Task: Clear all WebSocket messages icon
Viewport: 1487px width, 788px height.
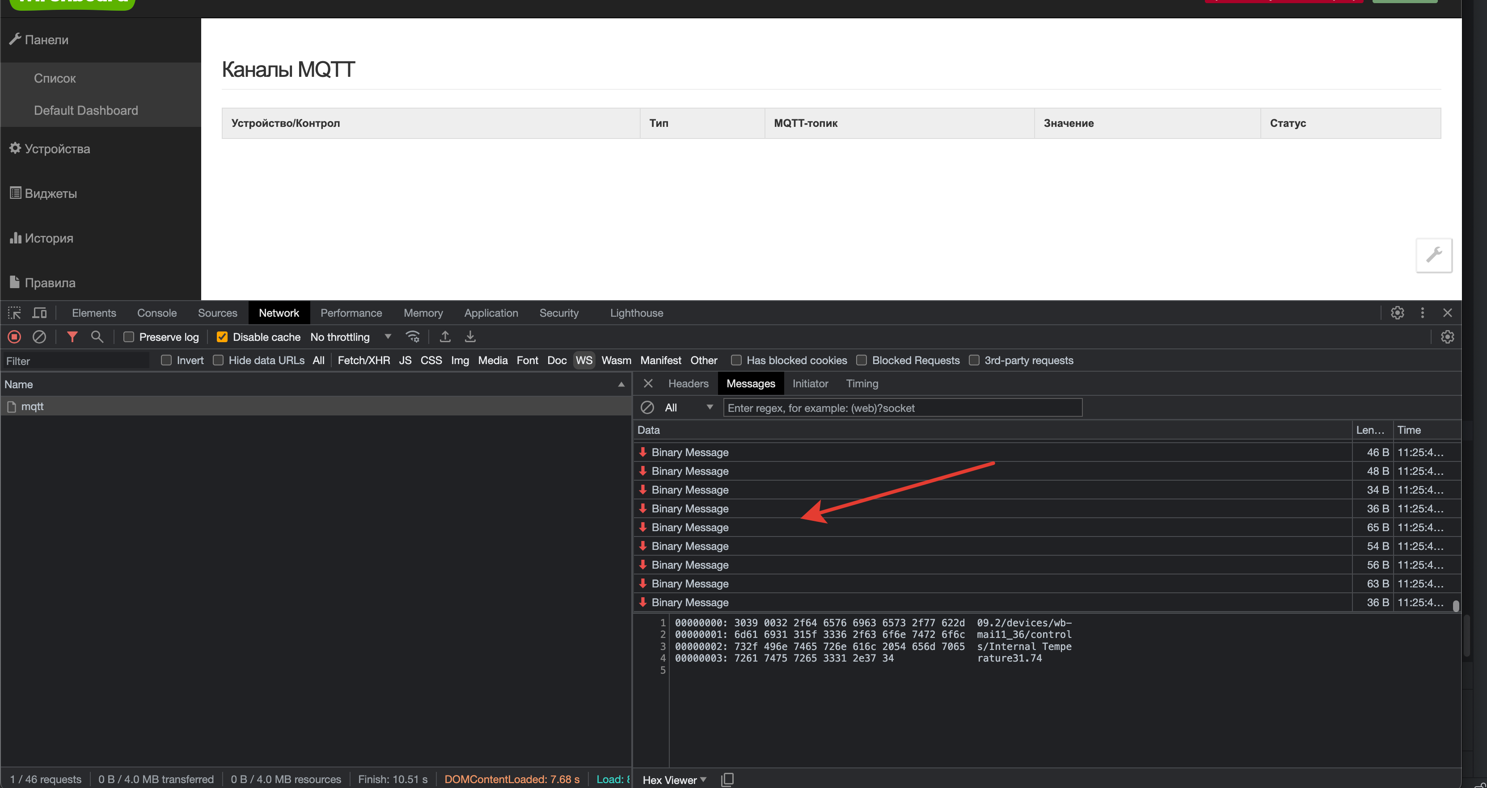Action: click(x=647, y=408)
